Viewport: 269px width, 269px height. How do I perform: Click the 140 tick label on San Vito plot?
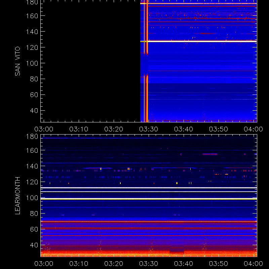32,32
